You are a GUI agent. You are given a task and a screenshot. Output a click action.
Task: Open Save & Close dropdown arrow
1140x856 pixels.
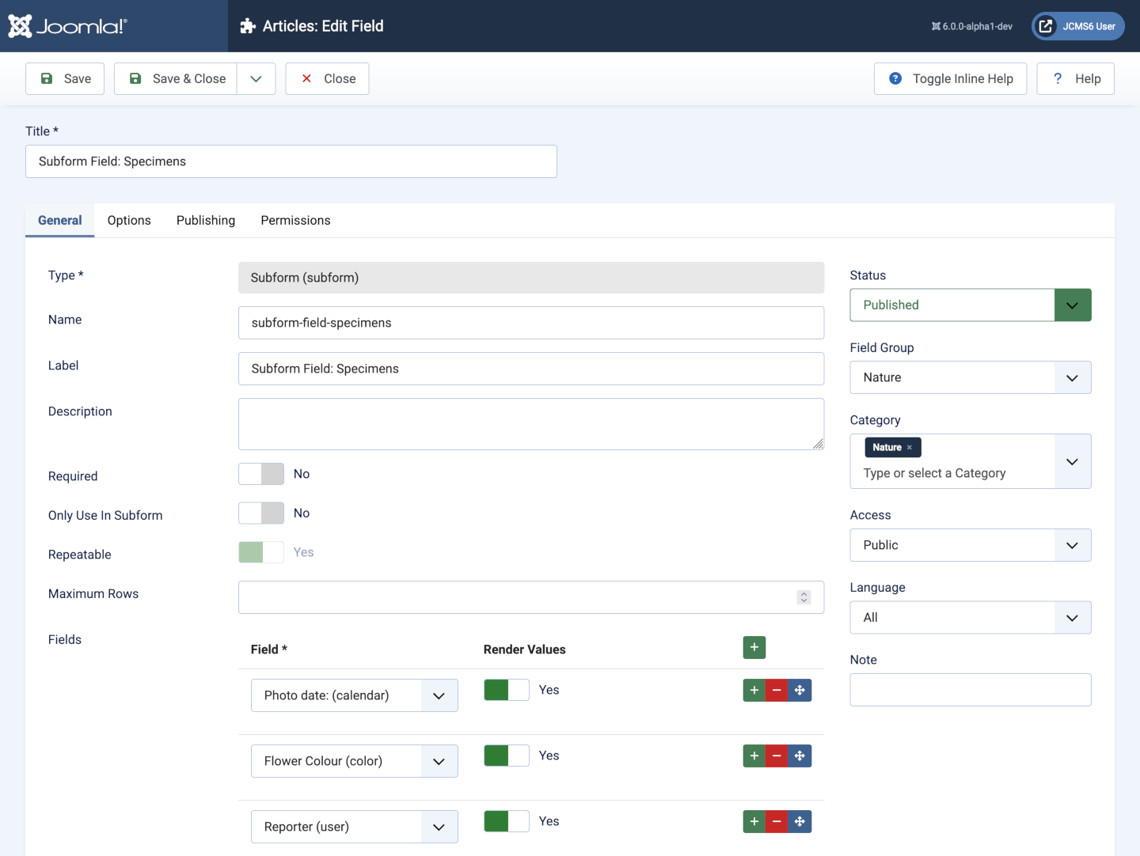(256, 79)
